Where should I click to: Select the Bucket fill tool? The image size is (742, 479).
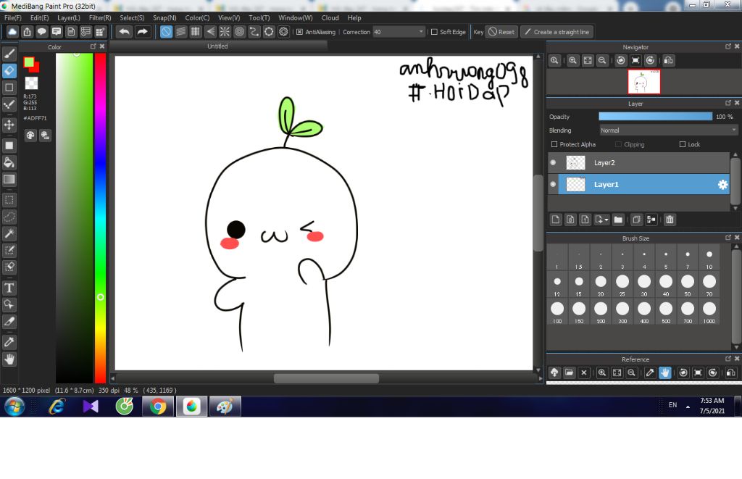tap(9, 162)
